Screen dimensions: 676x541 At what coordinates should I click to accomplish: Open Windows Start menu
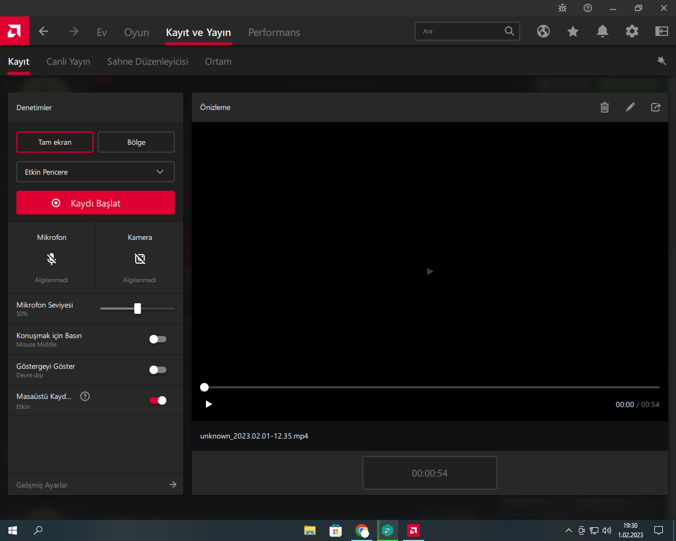coord(13,530)
